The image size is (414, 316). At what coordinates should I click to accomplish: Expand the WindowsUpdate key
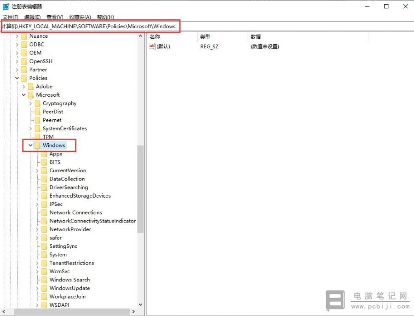pos(37,288)
